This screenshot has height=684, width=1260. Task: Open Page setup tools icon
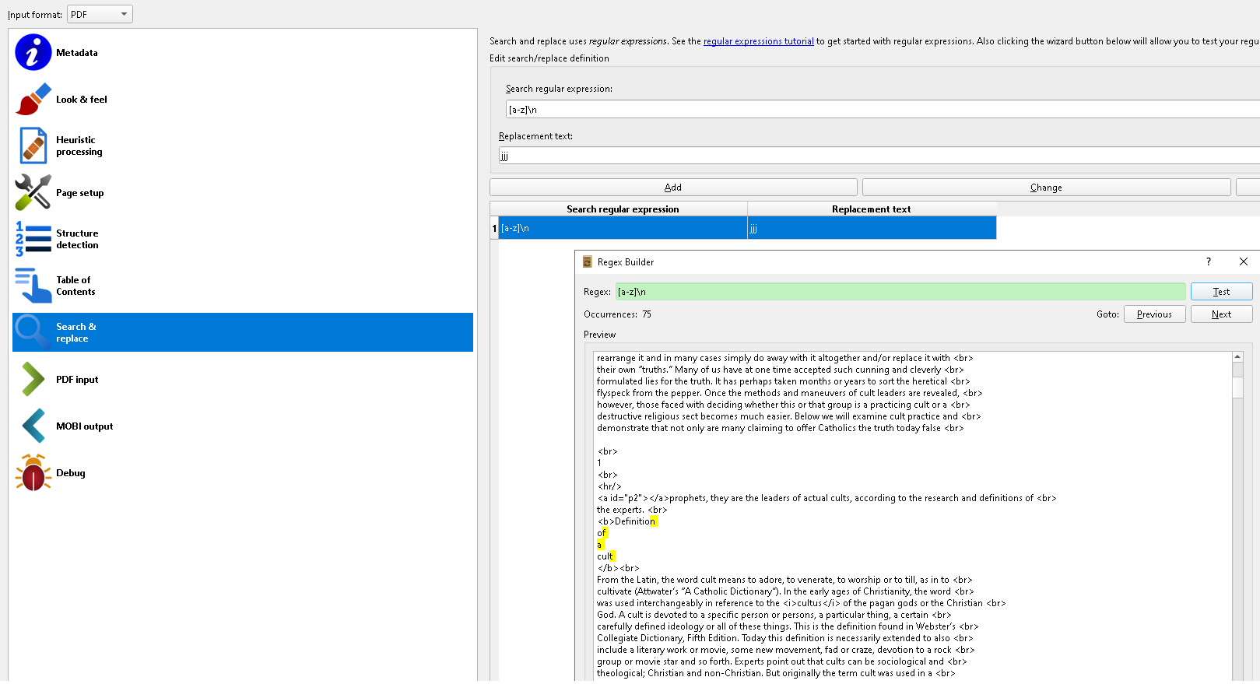pyautogui.click(x=33, y=192)
